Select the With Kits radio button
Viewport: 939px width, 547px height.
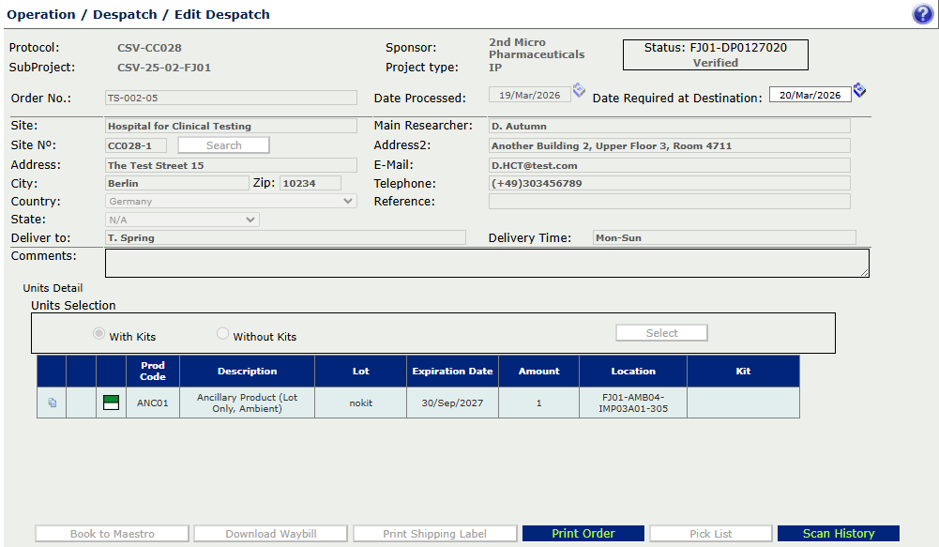click(x=98, y=334)
